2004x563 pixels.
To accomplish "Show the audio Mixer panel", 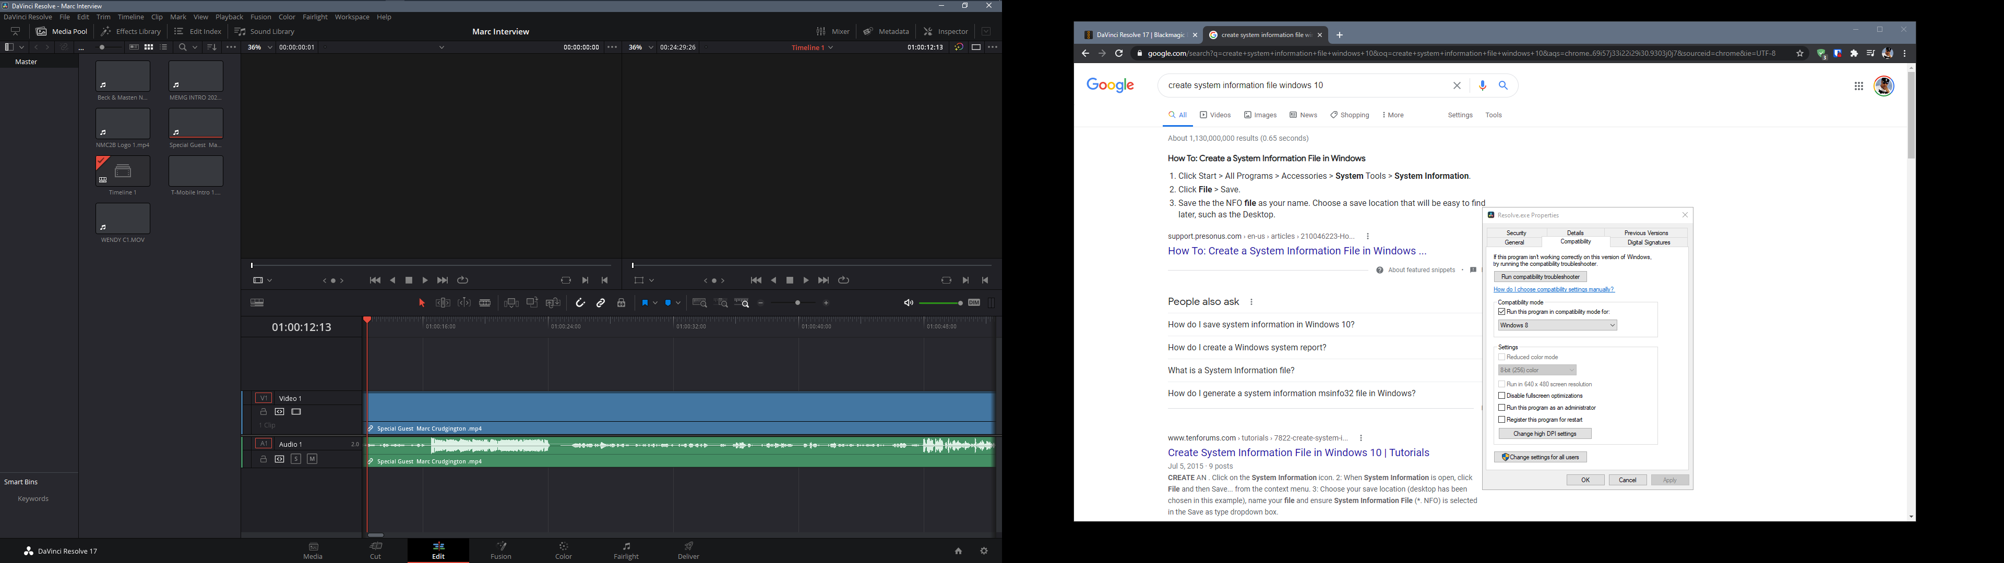I will coord(832,32).
